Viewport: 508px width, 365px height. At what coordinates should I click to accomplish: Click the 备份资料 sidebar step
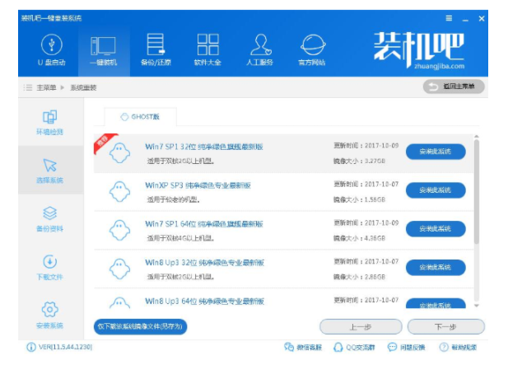pos(50,219)
